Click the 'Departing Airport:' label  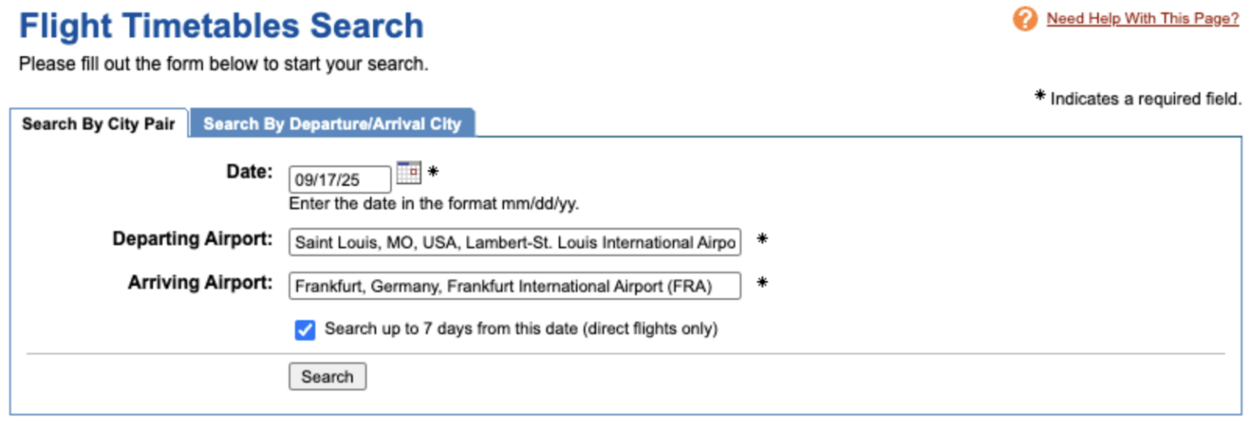point(192,240)
